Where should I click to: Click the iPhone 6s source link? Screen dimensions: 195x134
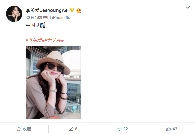61,18
